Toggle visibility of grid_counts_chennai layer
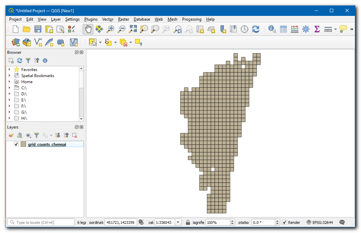Image resolution: width=361 pixels, height=233 pixels. pyautogui.click(x=16, y=144)
